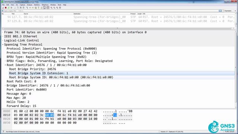Open the View menu
The height and width of the screenshot is (134, 238).
click(x=12, y=5)
